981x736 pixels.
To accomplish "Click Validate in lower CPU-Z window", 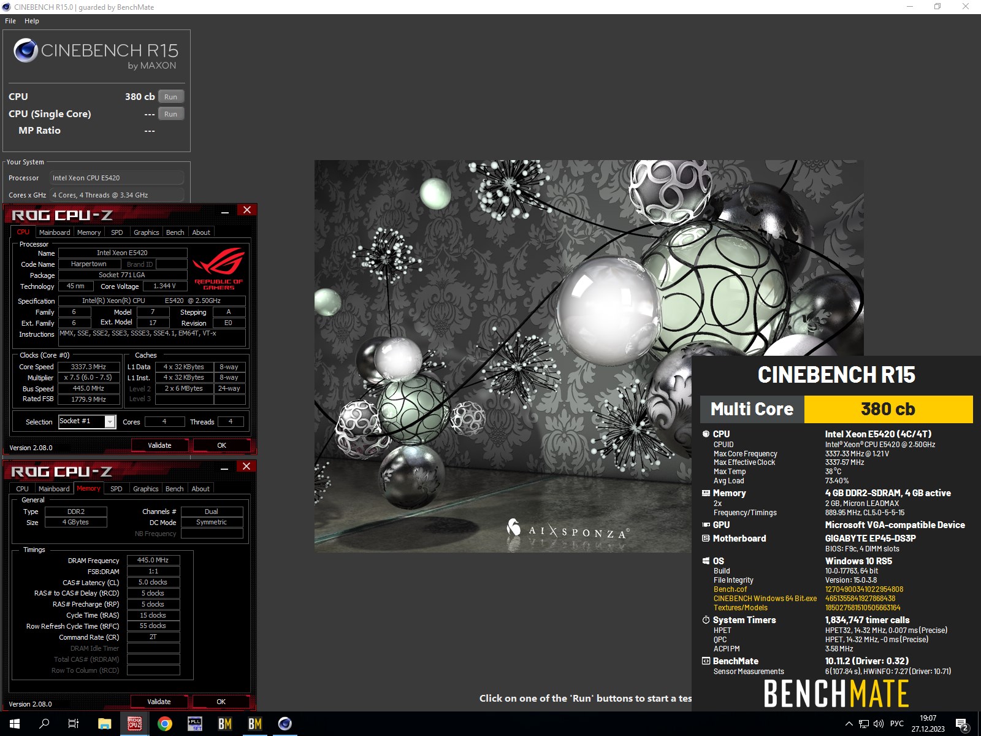I will [x=159, y=702].
